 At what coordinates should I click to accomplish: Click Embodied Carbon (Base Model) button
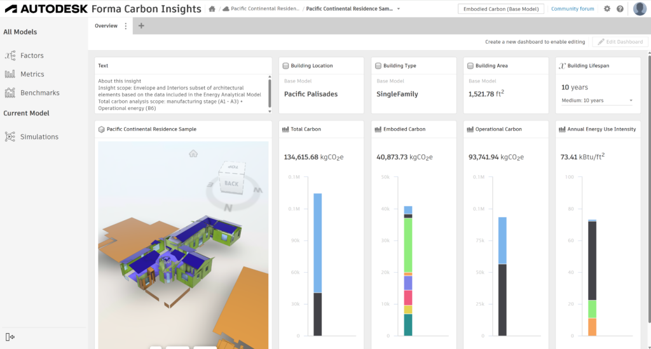tap(501, 9)
